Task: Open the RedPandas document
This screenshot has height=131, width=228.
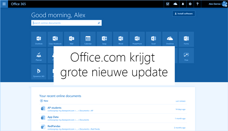Action: pyautogui.click(x=54, y=126)
